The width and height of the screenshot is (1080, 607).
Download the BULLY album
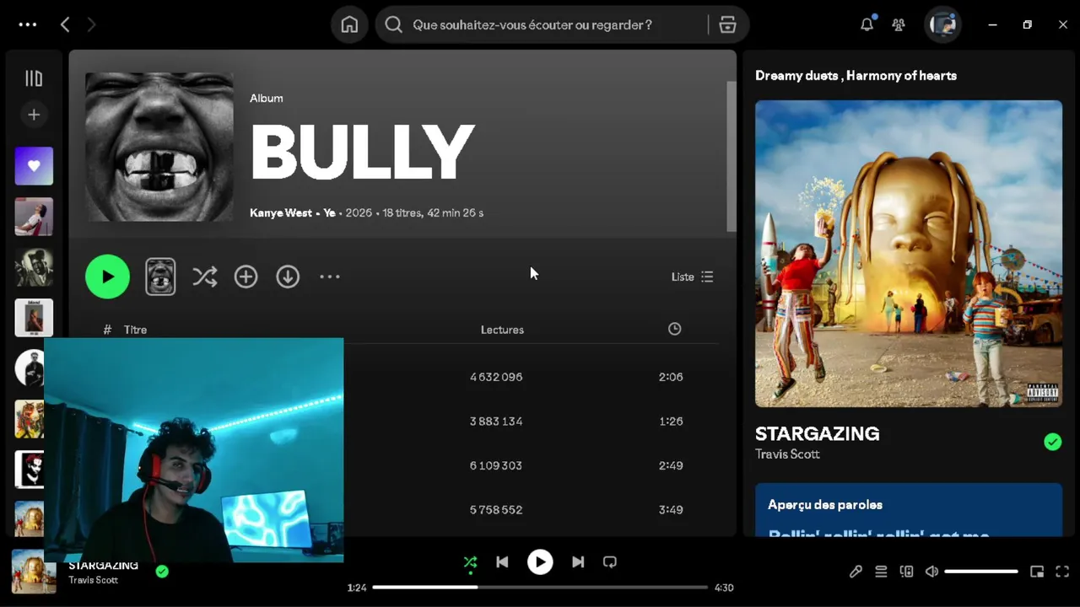tap(288, 277)
